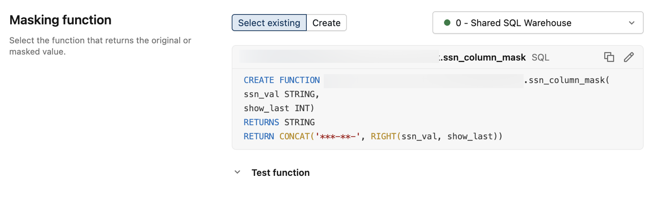The width and height of the screenshot is (655, 197).
Task: Open the Shared SQL Warehouse dropdown
Action: (537, 23)
